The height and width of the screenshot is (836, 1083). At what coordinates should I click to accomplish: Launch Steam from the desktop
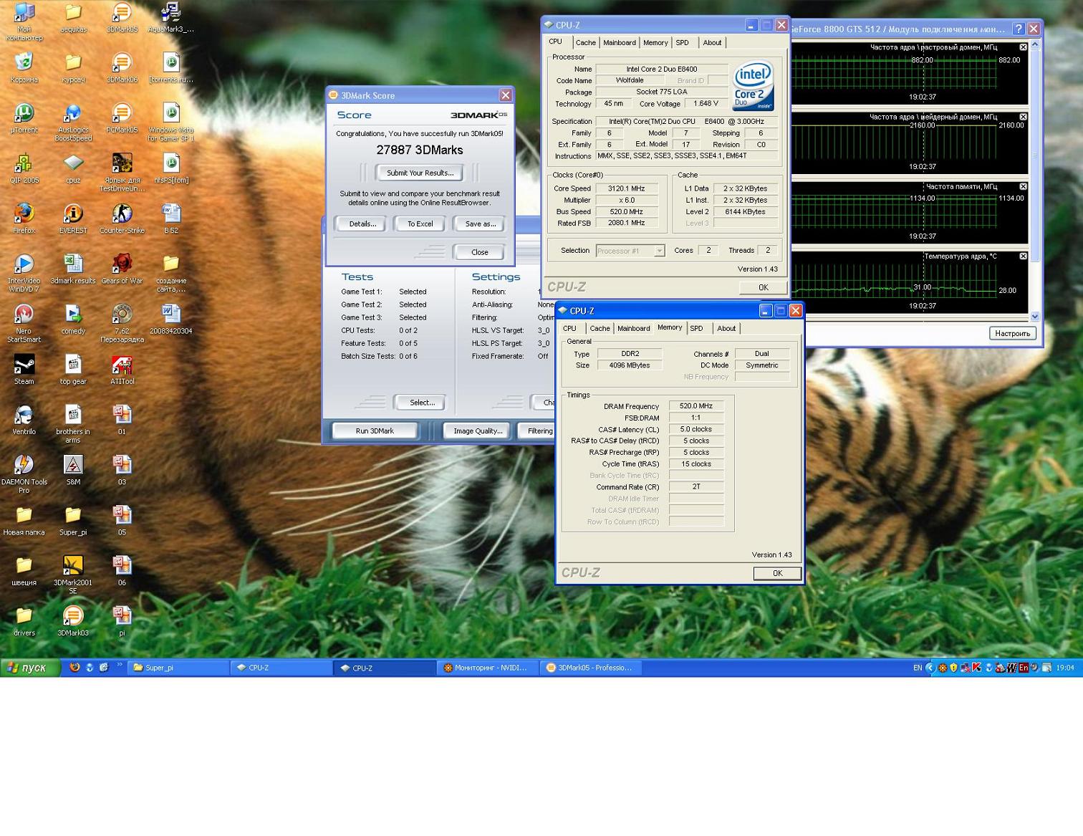tap(24, 369)
